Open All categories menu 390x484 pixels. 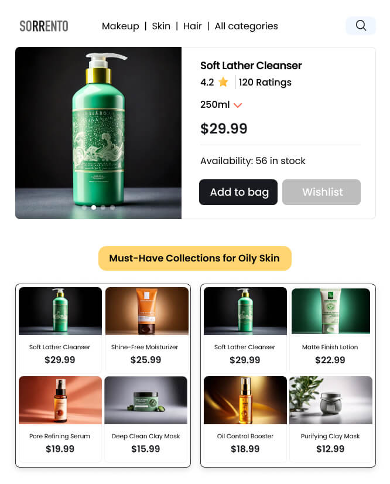246,26
